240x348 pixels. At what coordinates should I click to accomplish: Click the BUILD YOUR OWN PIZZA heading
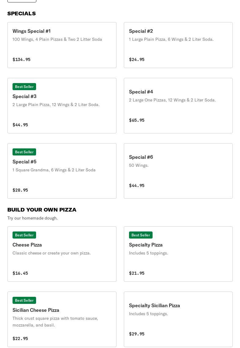tap(42, 210)
